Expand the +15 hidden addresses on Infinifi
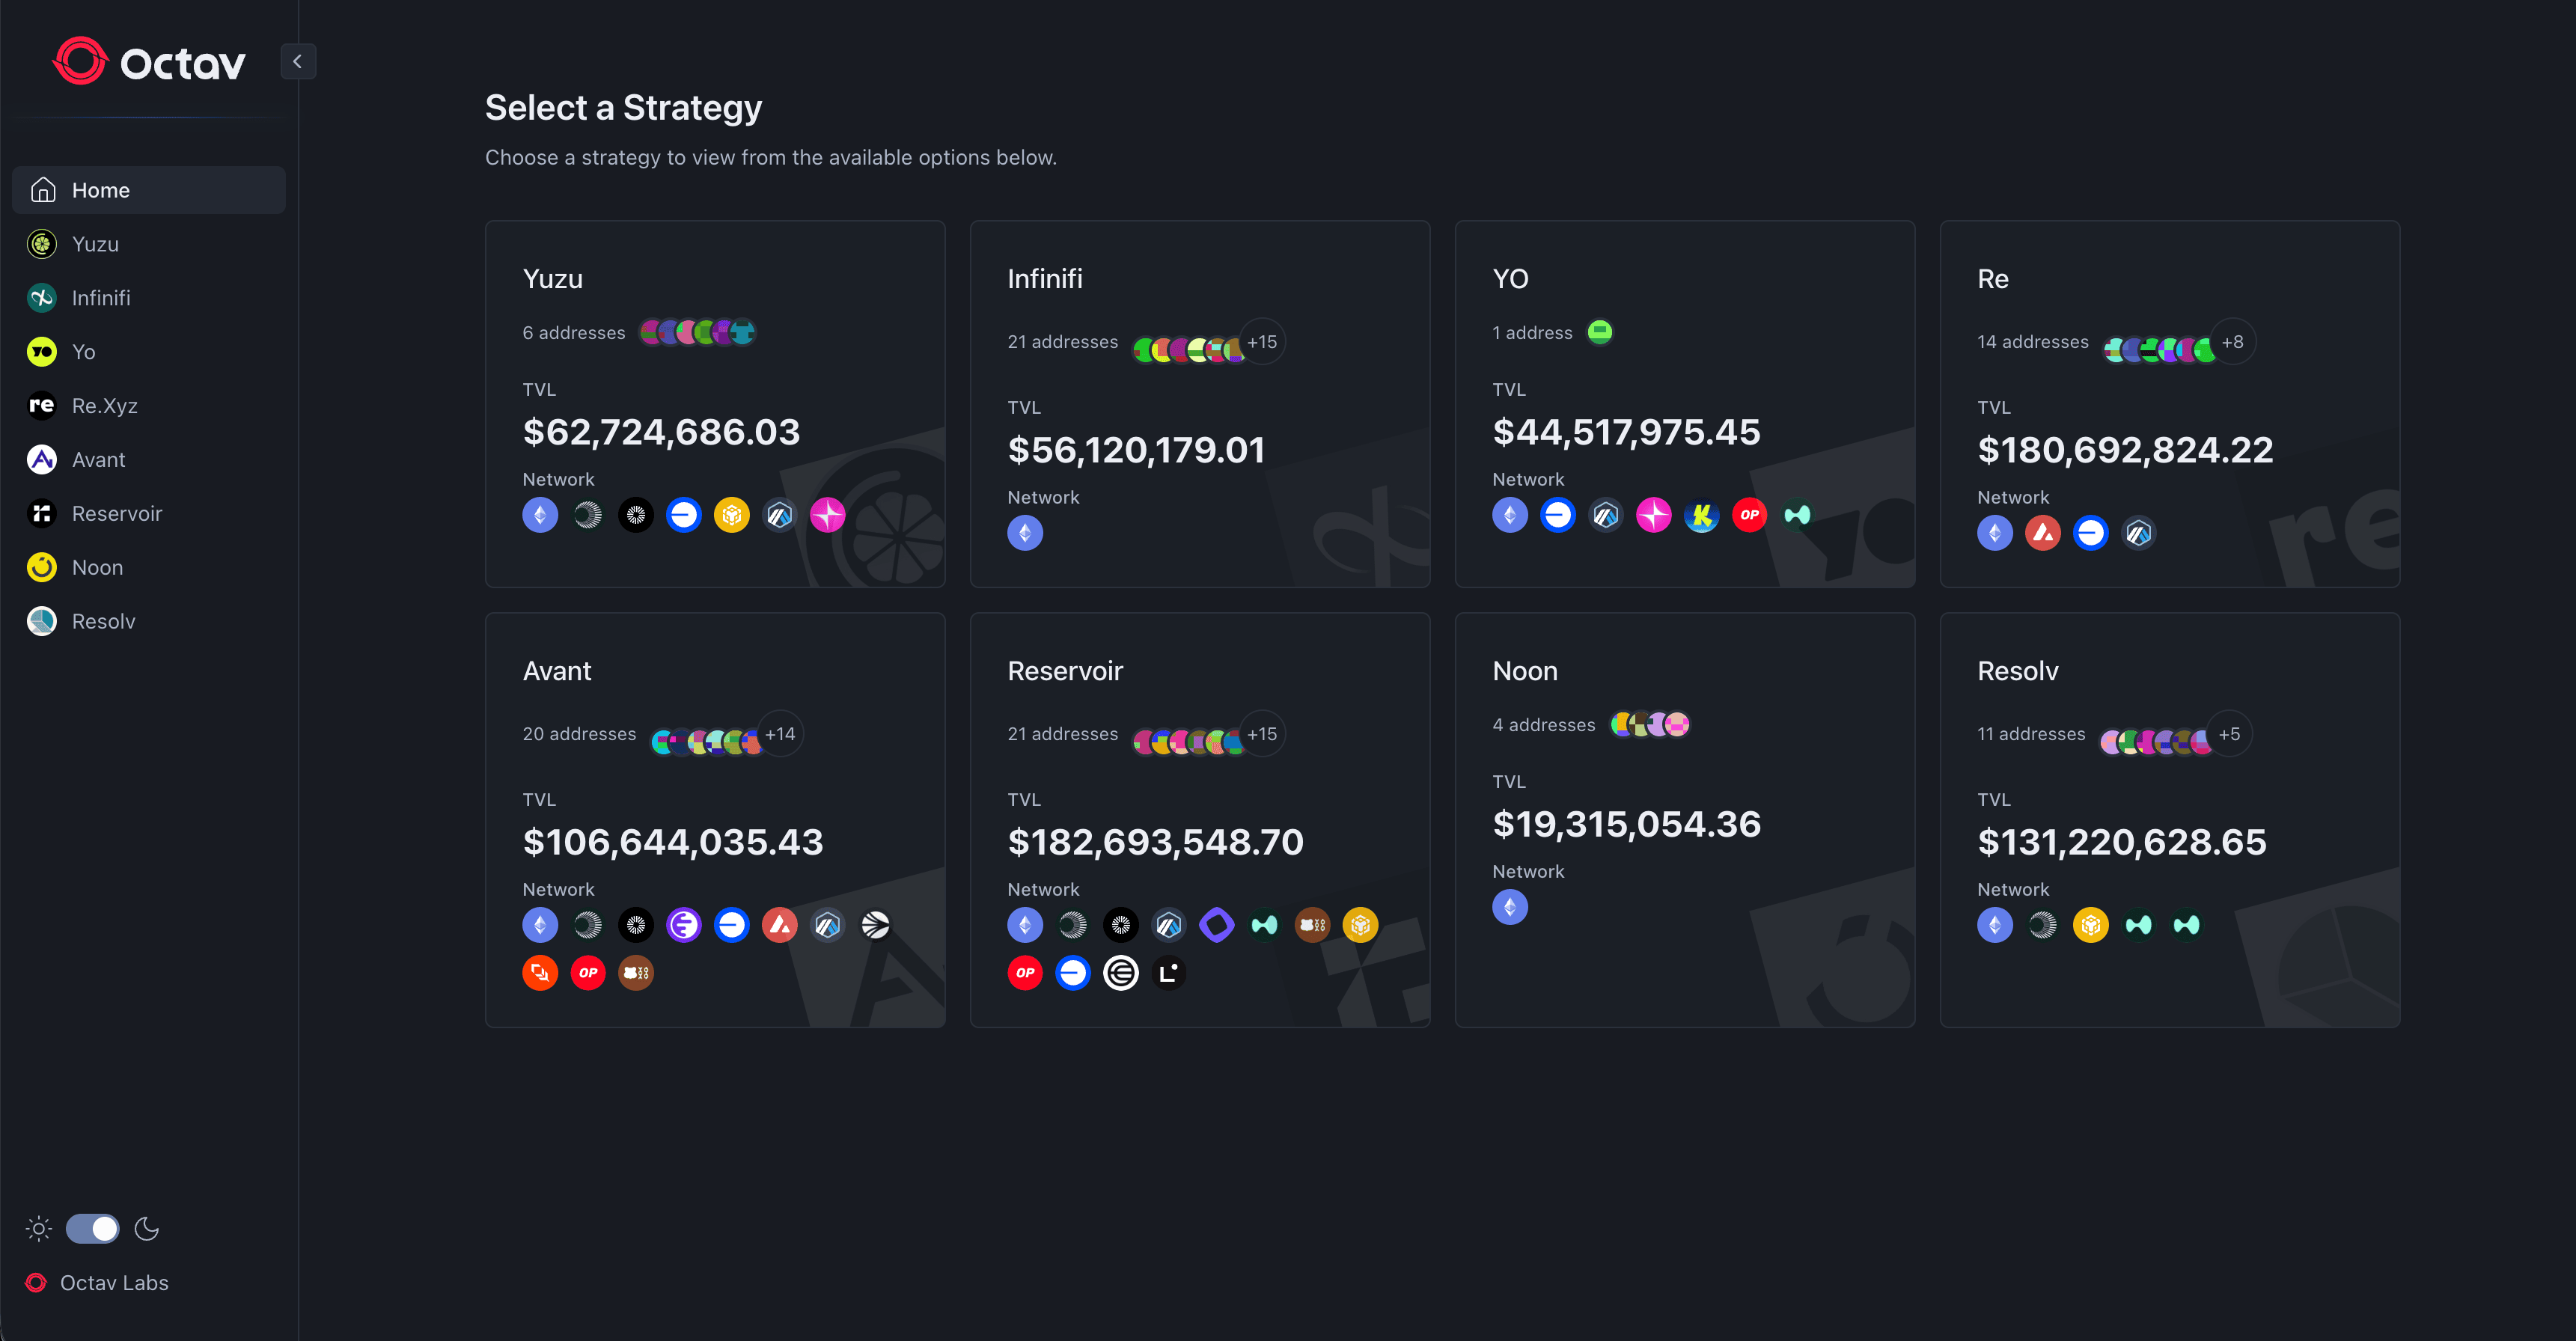Screen dimensions: 2576x1341 click(1262, 341)
